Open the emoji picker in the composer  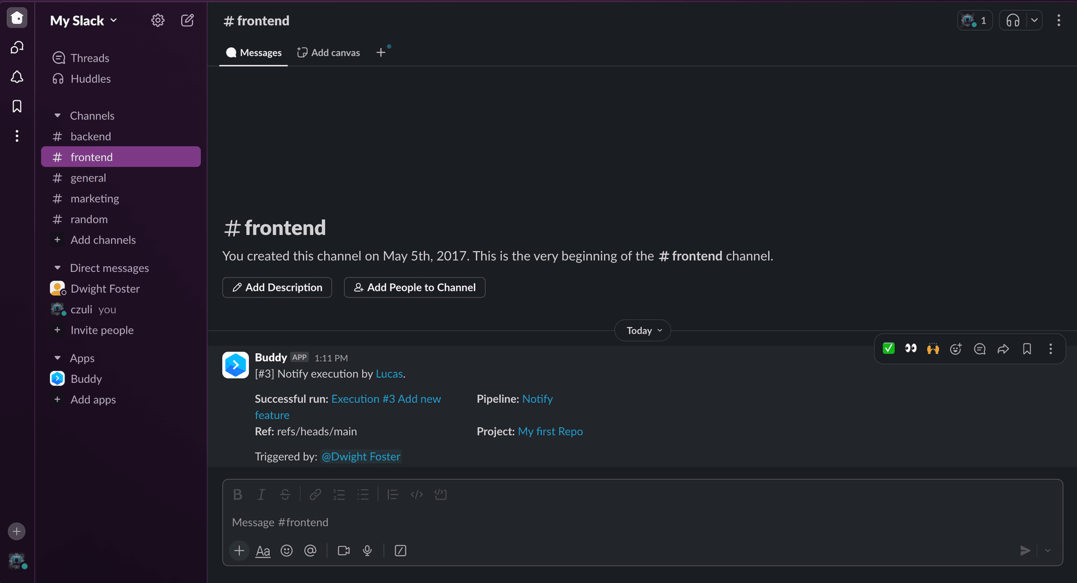(x=287, y=550)
